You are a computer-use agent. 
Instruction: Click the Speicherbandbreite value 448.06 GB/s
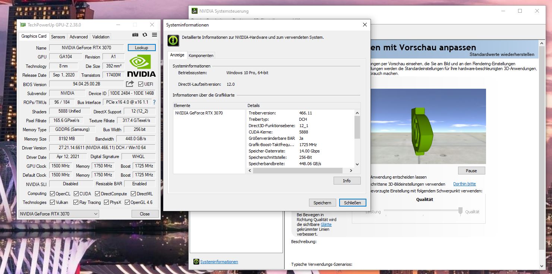310,164
